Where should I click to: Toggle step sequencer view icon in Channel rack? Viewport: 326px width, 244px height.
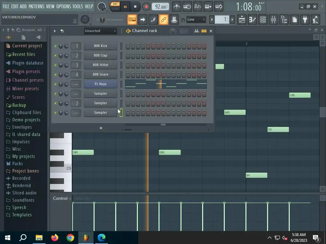point(204,31)
